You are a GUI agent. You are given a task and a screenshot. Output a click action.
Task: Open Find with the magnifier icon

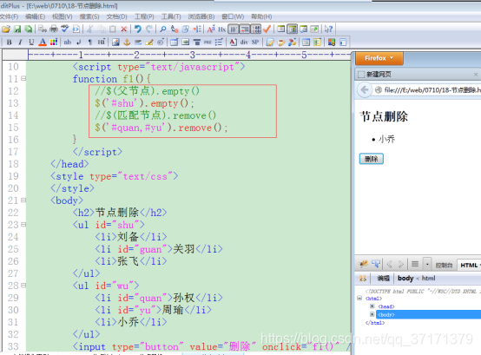point(163,30)
